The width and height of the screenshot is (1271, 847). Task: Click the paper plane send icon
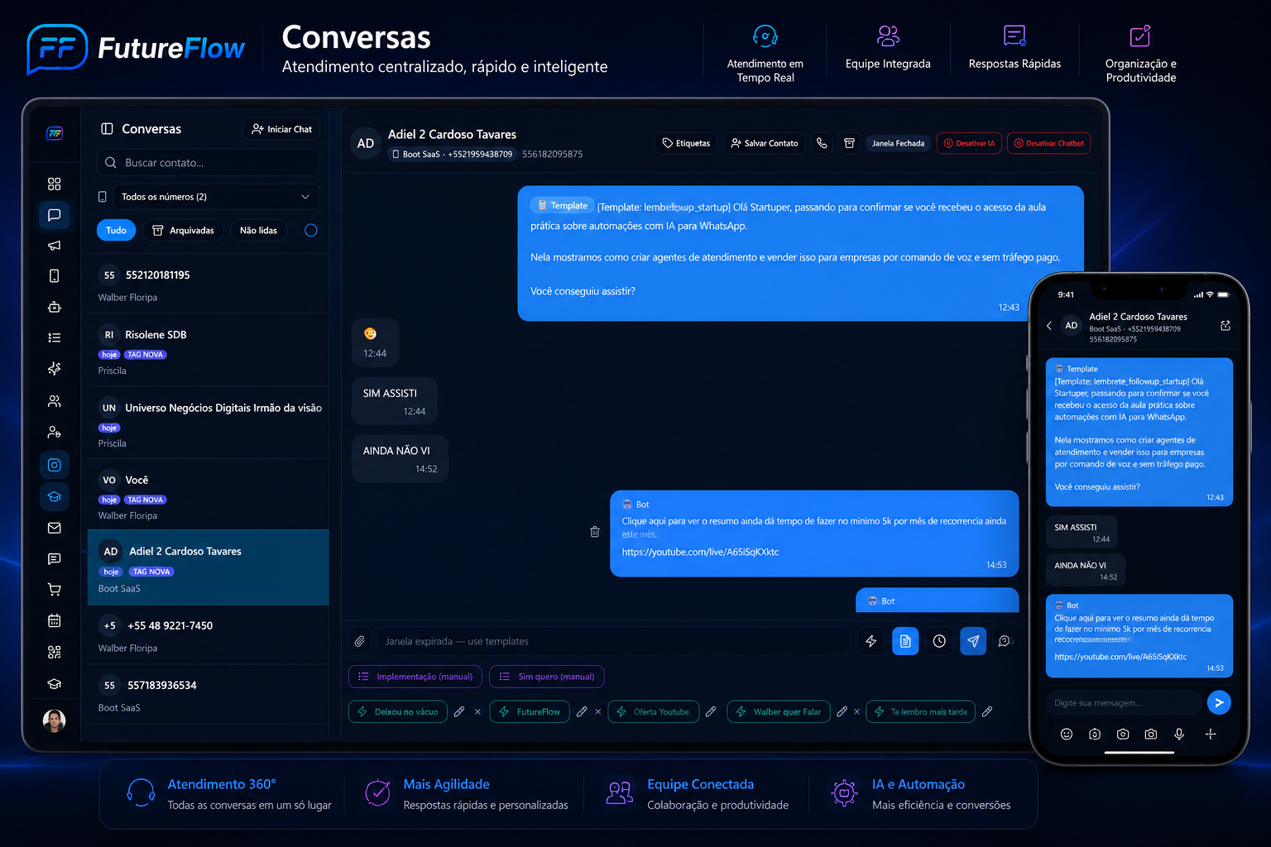tap(973, 641)
